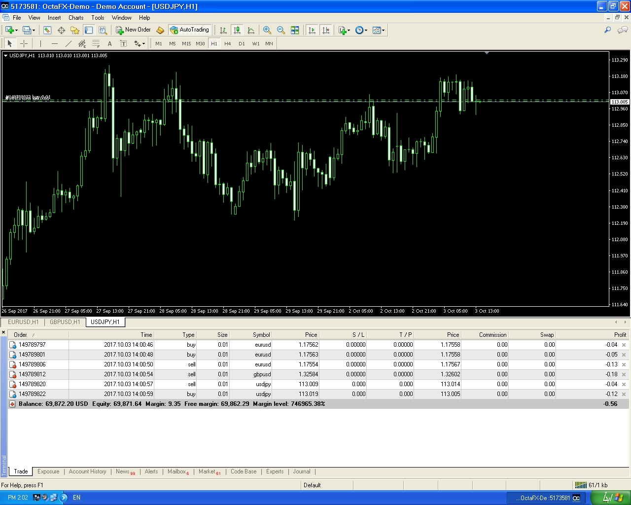Zoom in on the chart

[267, 30]
